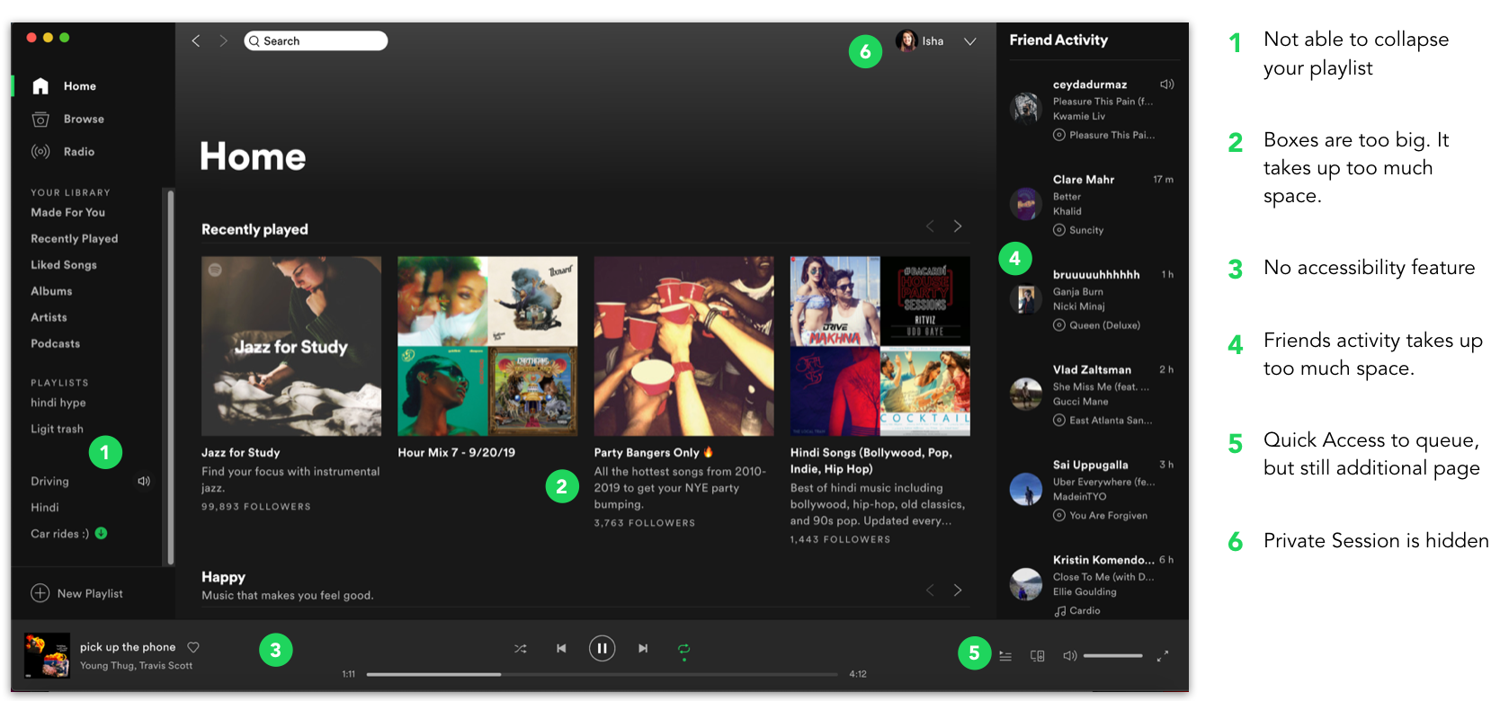Open the Hindi playlist
This screenshot has width=1500, height=701.
pyautogui.click(x=45, y=508)
